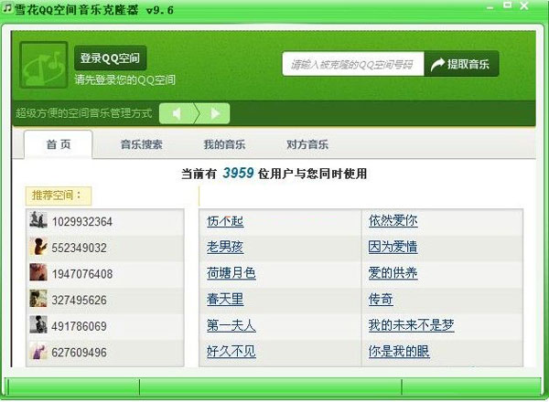
Task: Open the 音乐搜索 tab
Action: 142,144
